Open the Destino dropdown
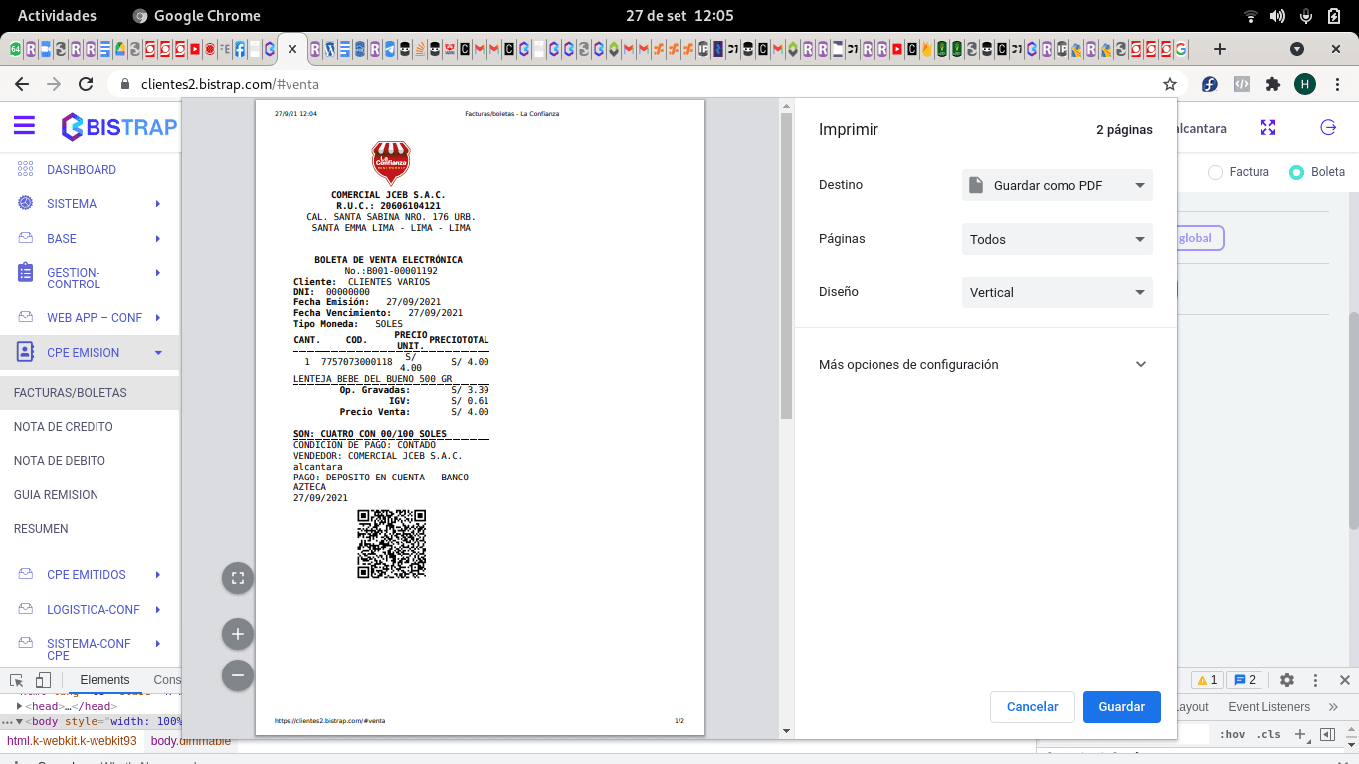 point(1057,185)
